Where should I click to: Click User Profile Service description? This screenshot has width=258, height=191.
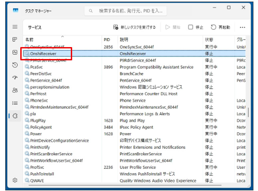138,167
